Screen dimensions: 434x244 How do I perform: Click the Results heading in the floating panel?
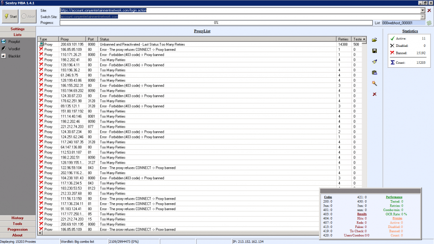[x=362, y=214]
